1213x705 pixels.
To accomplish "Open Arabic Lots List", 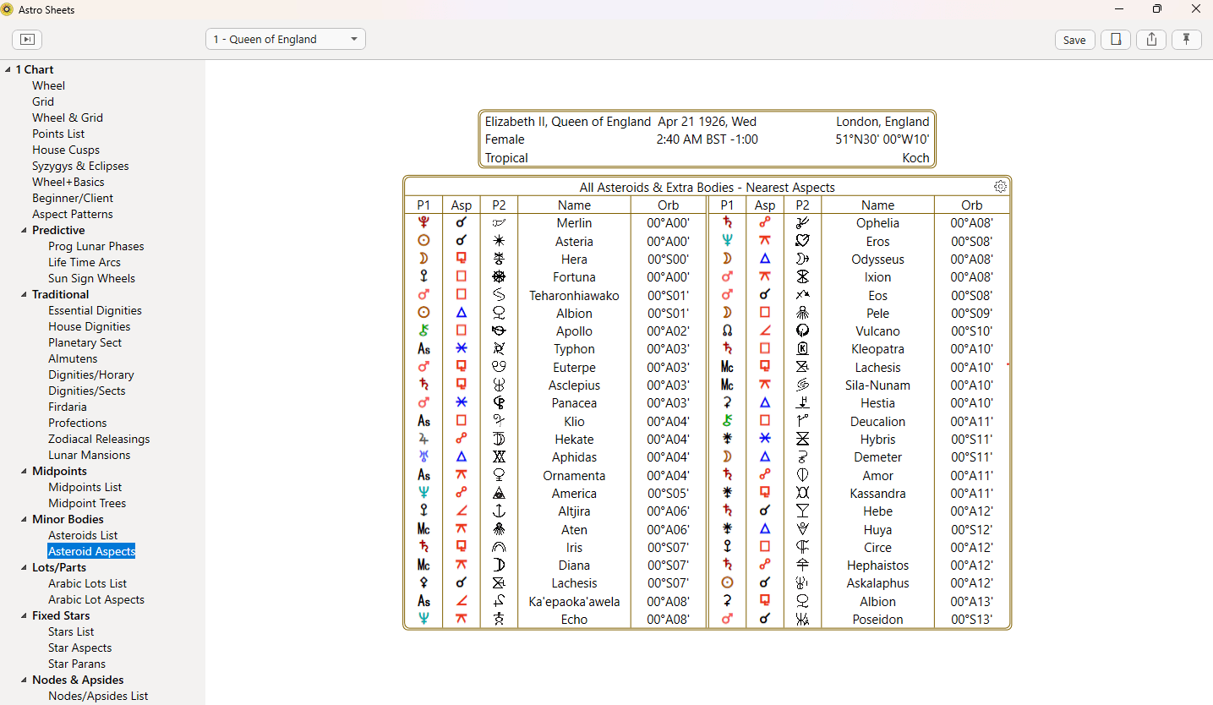I will pos(87,583).
